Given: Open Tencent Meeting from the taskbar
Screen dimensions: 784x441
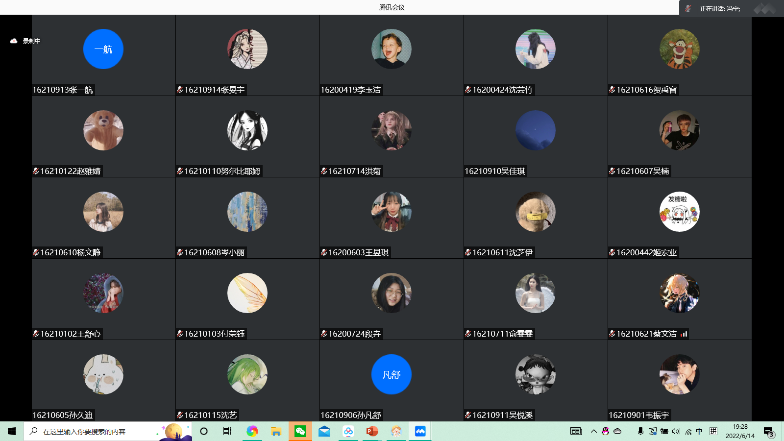Looking at the screenshot, I should (420, 431).
